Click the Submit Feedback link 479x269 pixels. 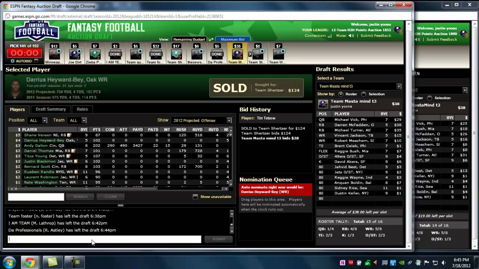tap(376, 35)
